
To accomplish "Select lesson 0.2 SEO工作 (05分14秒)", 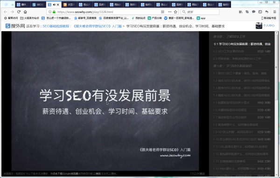I will 242,51.
